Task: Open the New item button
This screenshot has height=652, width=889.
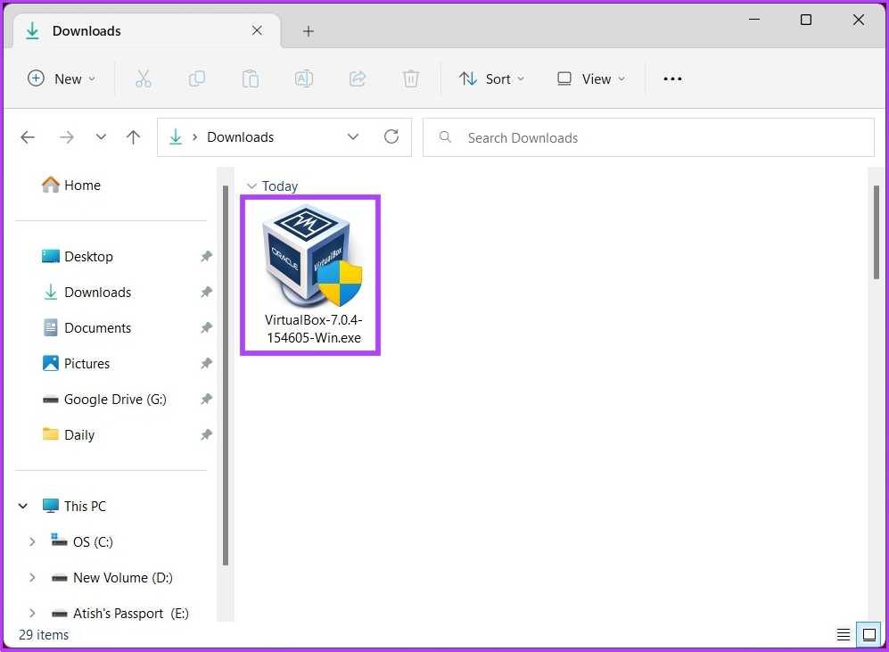Action: pos(61,78)
